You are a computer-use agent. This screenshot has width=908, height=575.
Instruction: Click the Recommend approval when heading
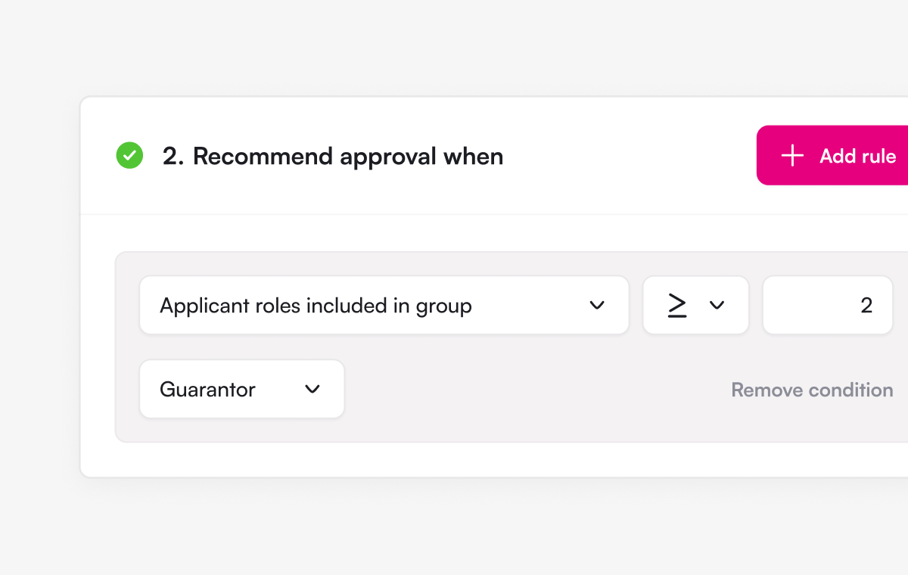pos(333,157)
